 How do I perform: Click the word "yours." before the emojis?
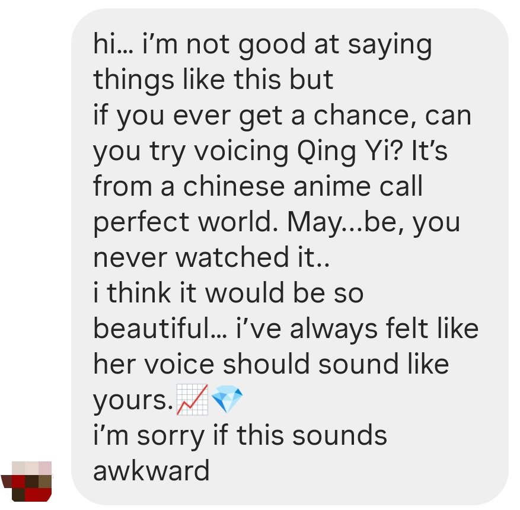point(133,400)
